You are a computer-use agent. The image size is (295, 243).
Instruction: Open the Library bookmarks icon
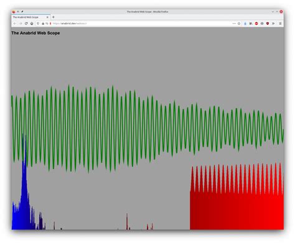click(251, 24)
